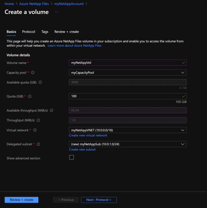
Task: Click info icon beside Throughput (MiB/s)
Action: (x=38, y=120)
